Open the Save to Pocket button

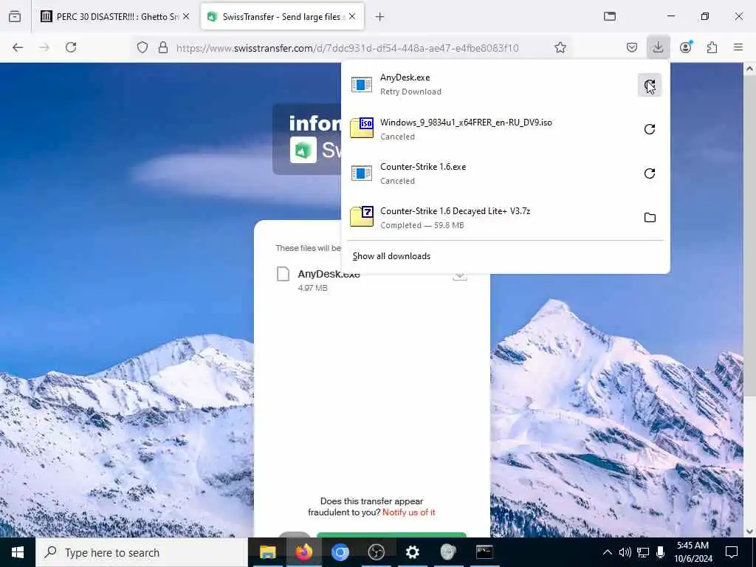point(632,47)
